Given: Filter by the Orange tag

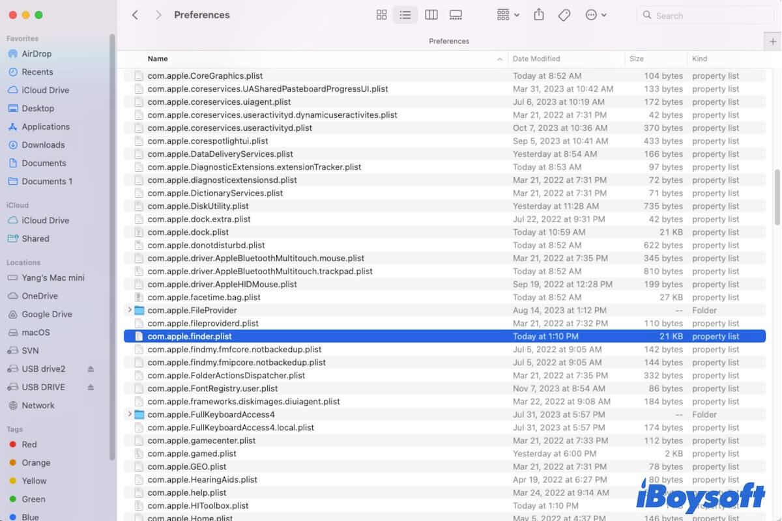Looking at the screenshot, I should [36, 463].
